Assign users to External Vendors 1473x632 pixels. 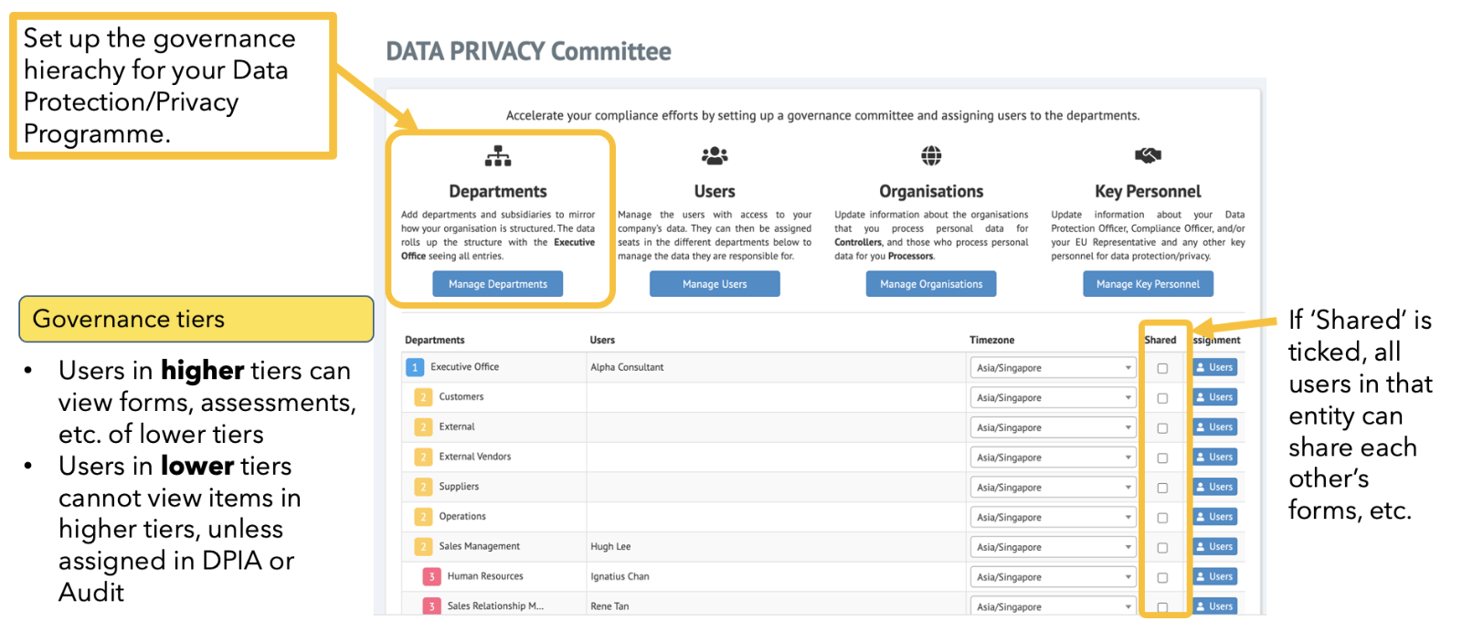point(1215,457)
